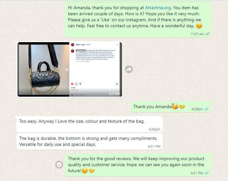Click the 'Too easy. Anyway I Love' message
Image resolution: width=228 pixels, height=181 pixels.
point(89,125)
